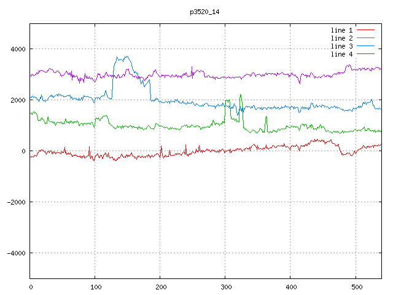Click the chart title p3520_14

coord(204,12)
